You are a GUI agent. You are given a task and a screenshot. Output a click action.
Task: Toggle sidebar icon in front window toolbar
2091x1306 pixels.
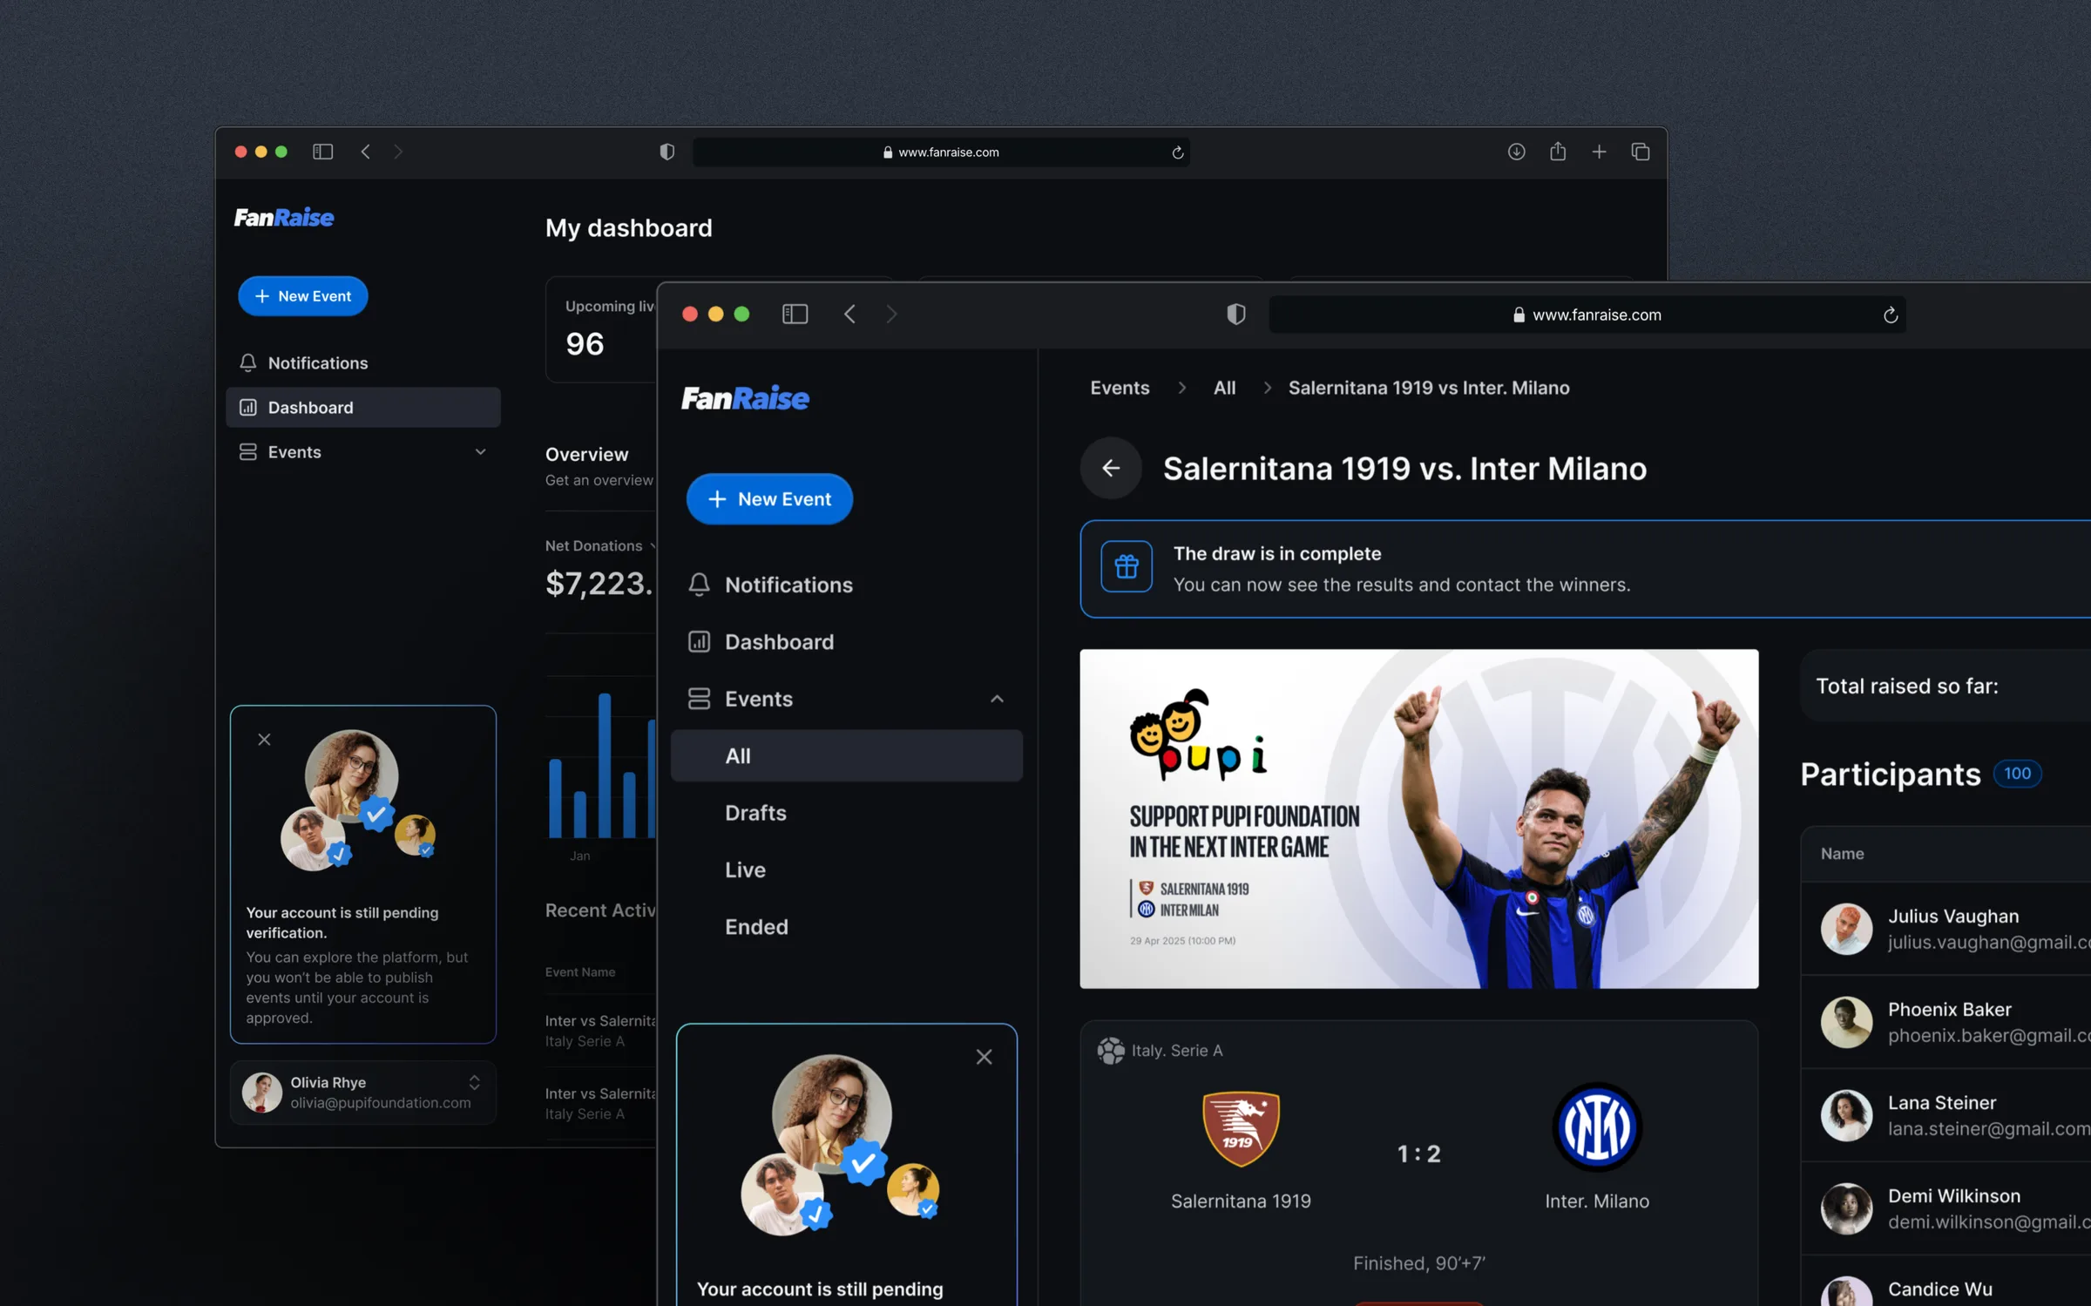[x=795, y=314]
